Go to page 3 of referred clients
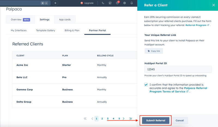Screen dimensions: 218x127 108,119
